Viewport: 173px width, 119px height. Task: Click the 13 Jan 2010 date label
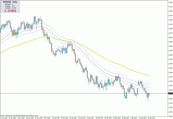[73, 118]
